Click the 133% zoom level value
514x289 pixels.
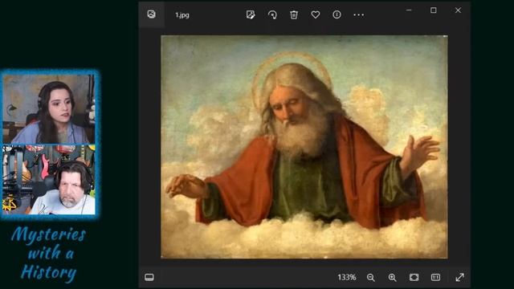pyautogui.click(x=347, y=278)
